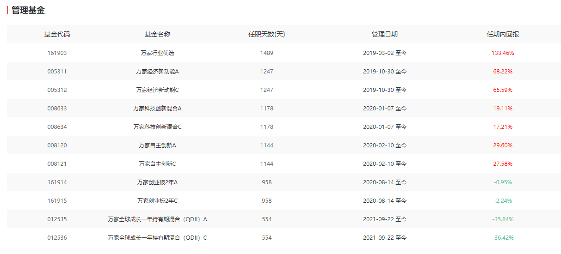The height and width of the screenshot is (254, 561).
Task: Click the 管理日期 column header
Action: [385, 34]
